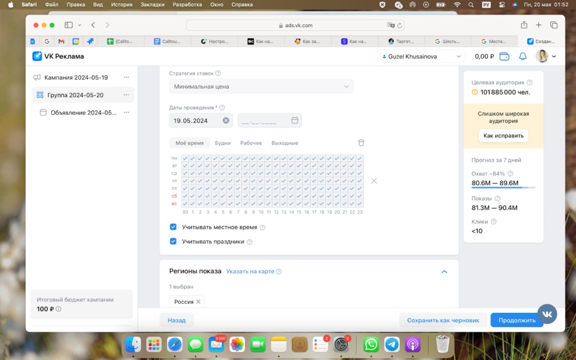Select the Выходные schedule preset
Viewport: 576px width, 360px height.
click(x=285, y=143)
